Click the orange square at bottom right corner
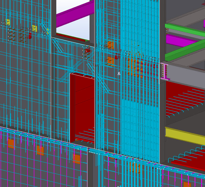The height and width of the screenshot is (187, 205). (x=187, y=184)
